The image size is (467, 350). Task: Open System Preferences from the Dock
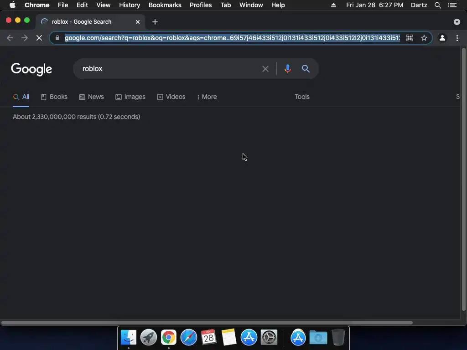(x=269, y=337)
